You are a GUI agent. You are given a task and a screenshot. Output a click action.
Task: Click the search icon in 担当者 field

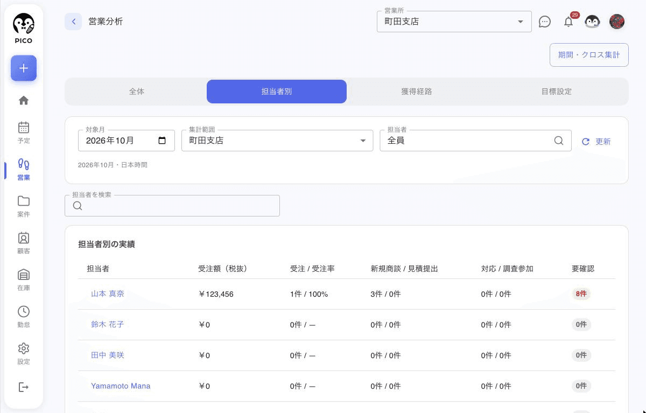click(x=559, y=141)
